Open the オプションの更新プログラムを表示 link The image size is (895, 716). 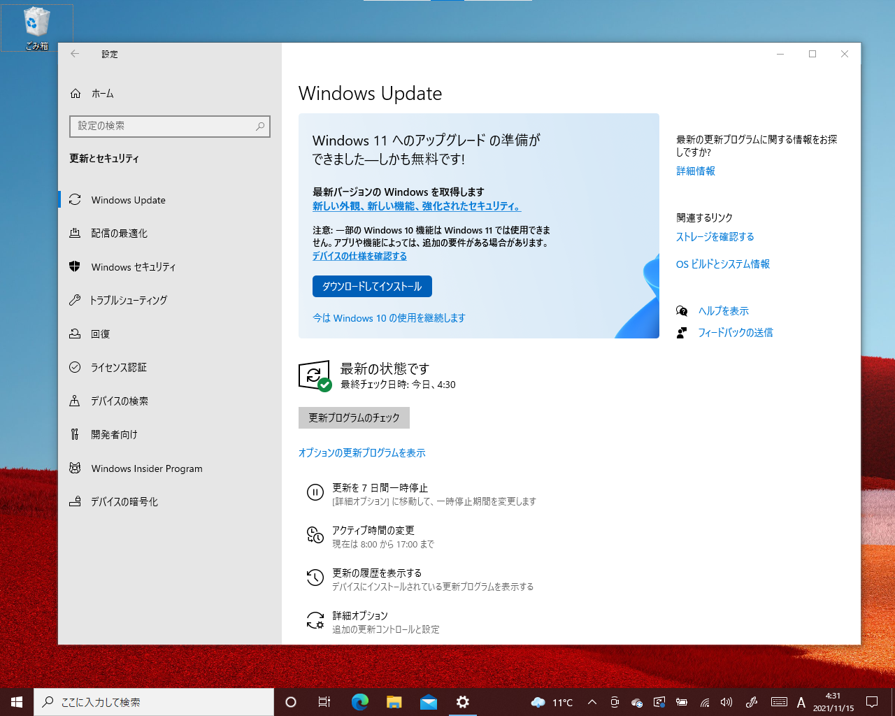tap(361, 452)
